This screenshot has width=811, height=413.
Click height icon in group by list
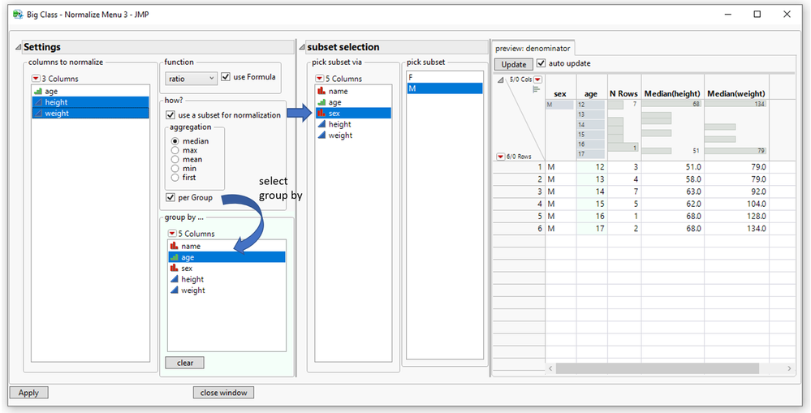(174, 279)
